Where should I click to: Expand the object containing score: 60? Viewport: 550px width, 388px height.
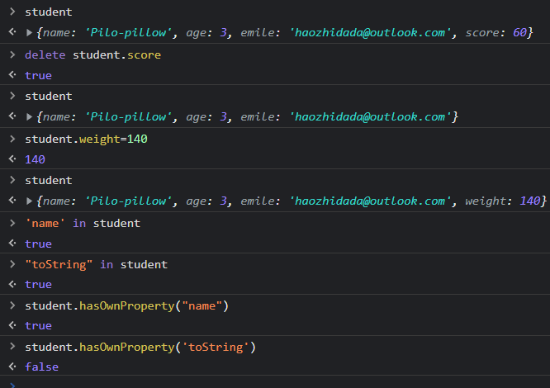click(x=29, y=33)
